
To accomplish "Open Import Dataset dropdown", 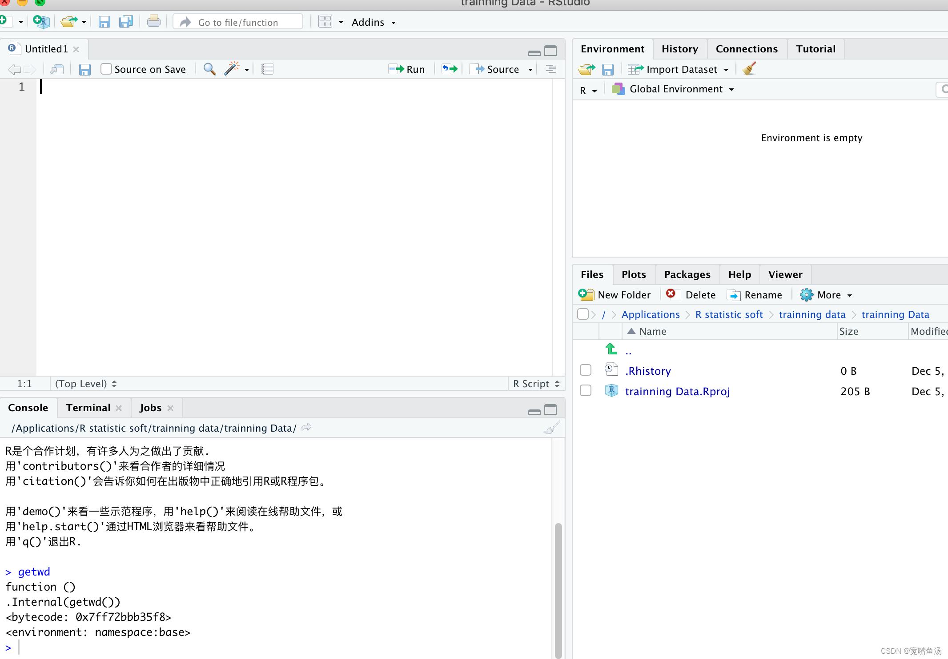I will click(x=678, y=69).
